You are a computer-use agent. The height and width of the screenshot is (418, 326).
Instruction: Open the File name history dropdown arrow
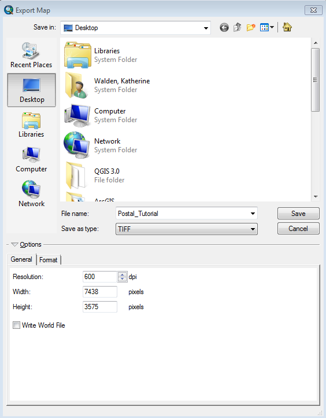coord(253,214)
